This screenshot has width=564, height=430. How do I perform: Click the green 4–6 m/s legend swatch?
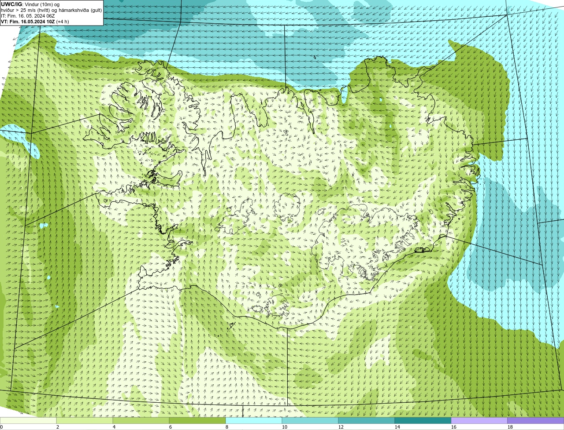[x=141, y=421]
